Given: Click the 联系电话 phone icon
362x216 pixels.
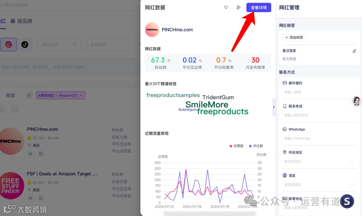Looking at the screenshot, I should click(285, 106).
